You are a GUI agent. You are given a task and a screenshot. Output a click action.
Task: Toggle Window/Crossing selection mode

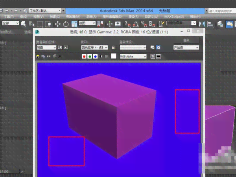tap(48, 24)
